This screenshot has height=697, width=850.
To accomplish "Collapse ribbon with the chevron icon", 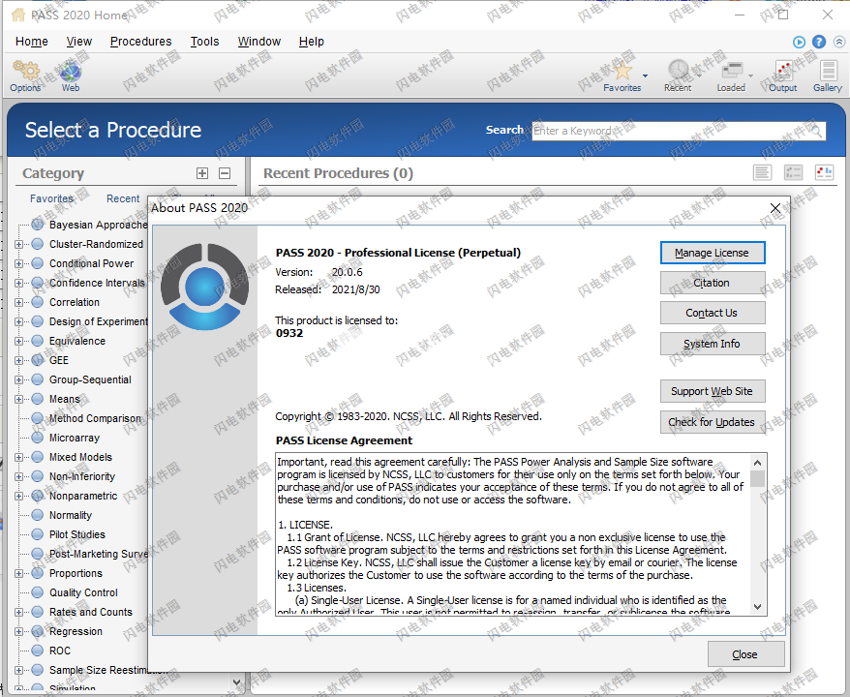I will tap(838, 42).
